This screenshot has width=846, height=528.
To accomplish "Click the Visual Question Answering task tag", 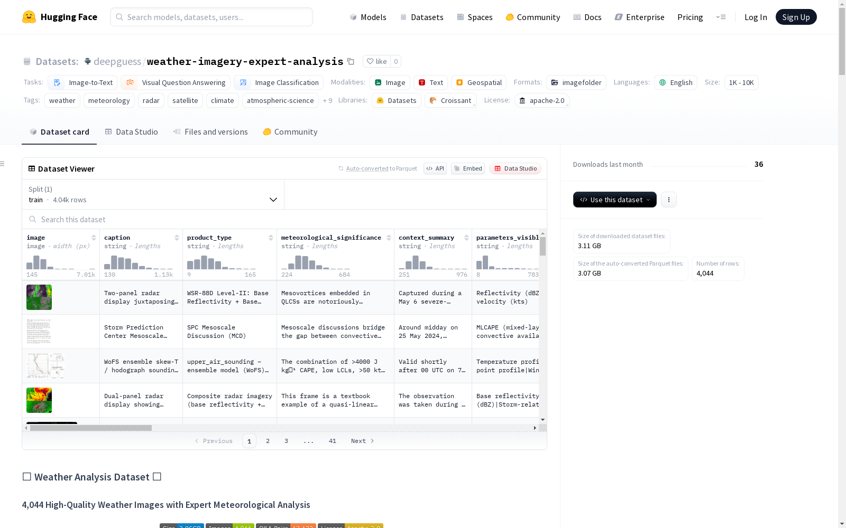I will 176,82.
